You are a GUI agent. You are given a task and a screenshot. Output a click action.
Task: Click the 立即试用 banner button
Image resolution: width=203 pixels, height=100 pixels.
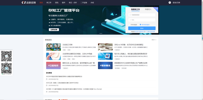(54, 30)
